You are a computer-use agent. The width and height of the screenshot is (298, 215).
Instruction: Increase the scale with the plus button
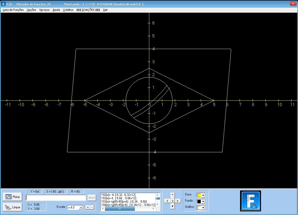pyautogui.click(x=88, y=207)
